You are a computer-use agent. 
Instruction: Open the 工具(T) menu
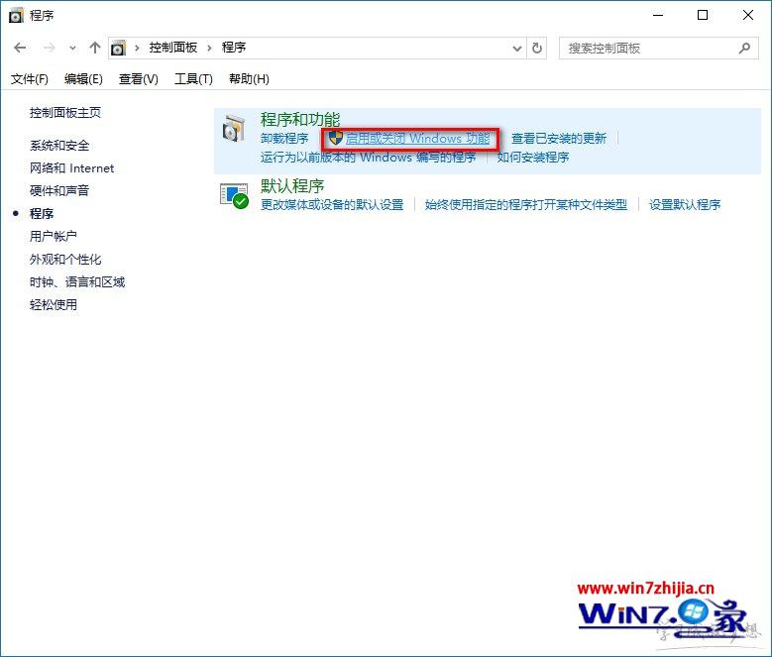[193, 79]
